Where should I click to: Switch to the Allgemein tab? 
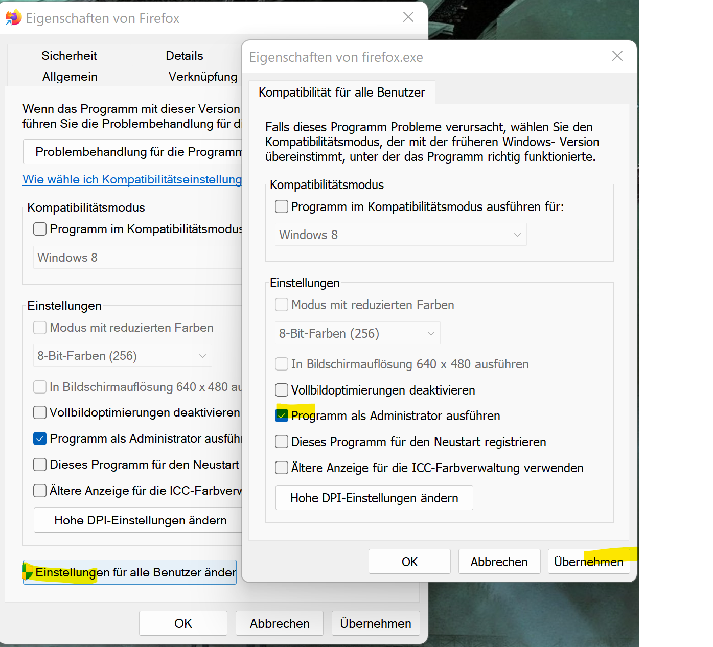(x=70, y=76)
